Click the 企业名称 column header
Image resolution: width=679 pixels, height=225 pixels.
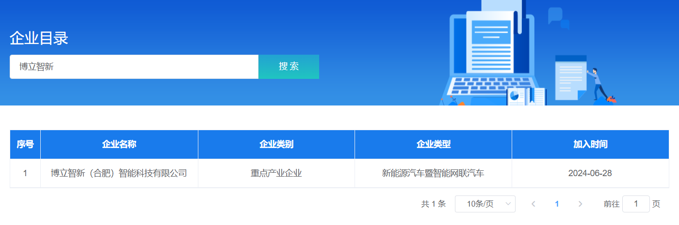(x=119, y=144)
